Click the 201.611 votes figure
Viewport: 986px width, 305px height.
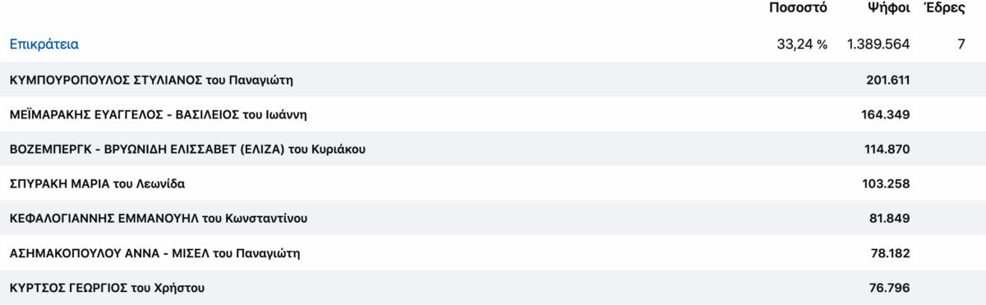[x=887, y=80]
